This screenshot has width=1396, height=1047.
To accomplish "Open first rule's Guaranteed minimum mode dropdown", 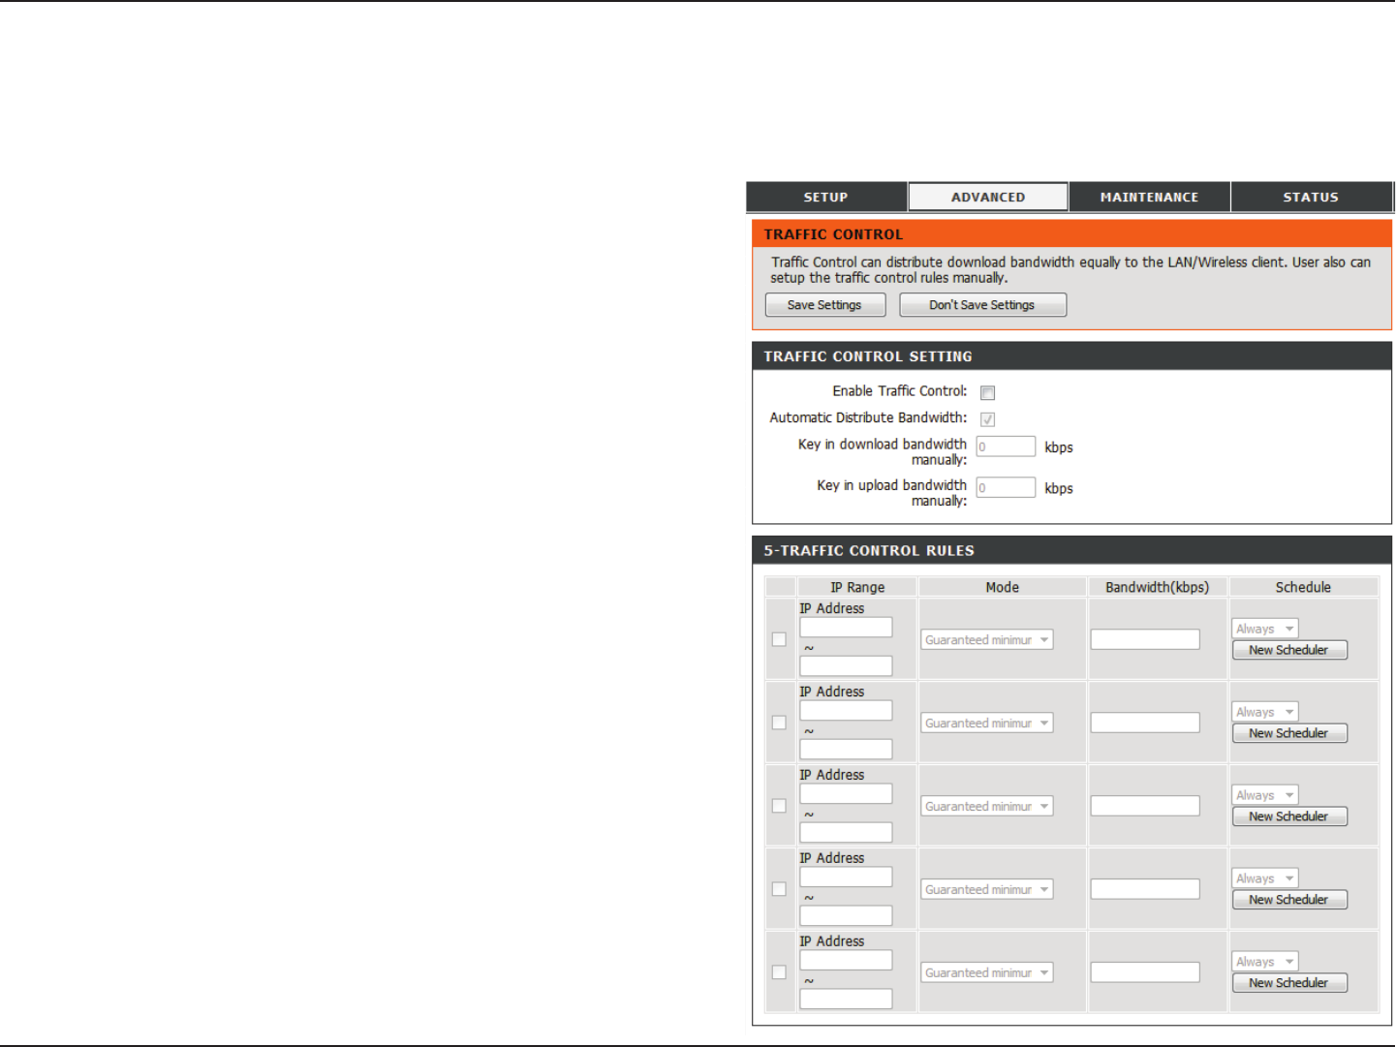I will tap(986, 640).
